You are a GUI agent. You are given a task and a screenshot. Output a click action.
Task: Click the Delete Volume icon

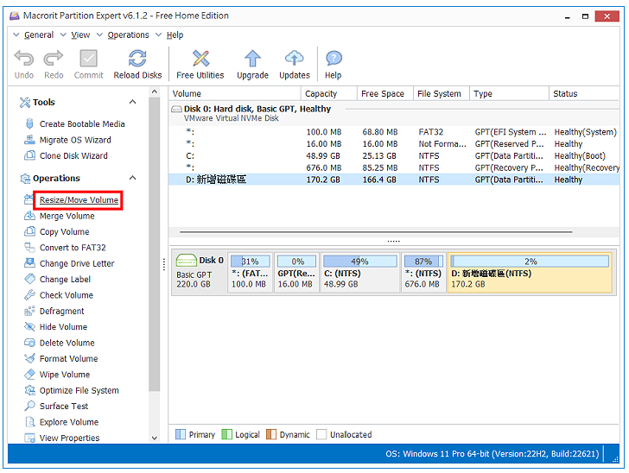tap(29, 343)
